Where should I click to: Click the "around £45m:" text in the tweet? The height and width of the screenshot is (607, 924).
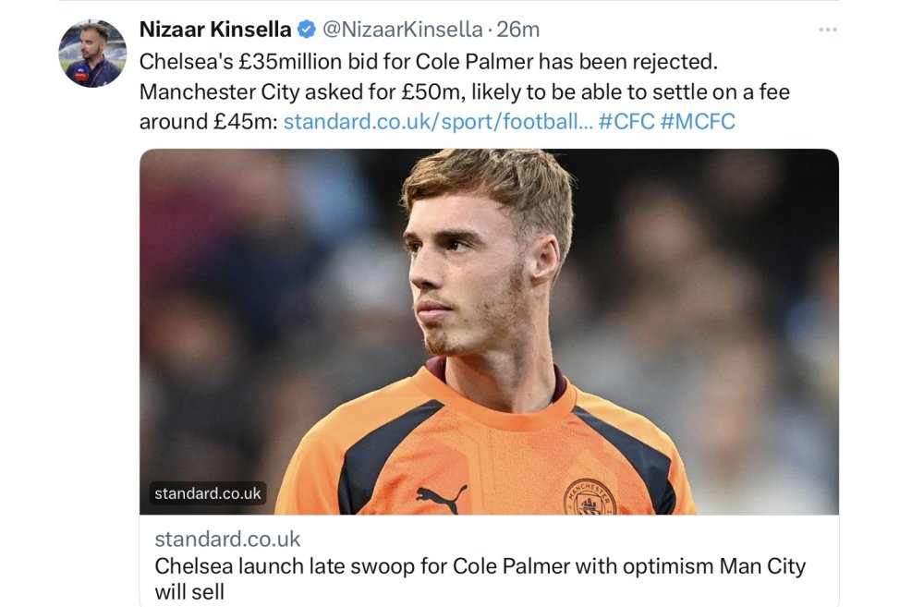pos(209,121)
